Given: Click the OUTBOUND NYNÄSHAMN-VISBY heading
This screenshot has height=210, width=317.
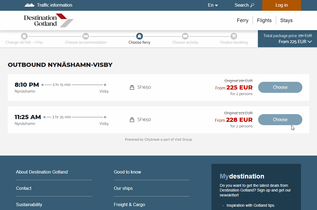Looking at the screenshot, I should (x=60, y=65).
